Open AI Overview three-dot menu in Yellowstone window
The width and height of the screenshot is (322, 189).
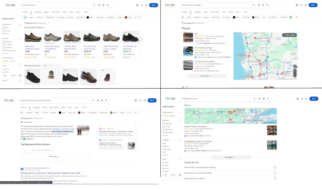click(136, 122)
